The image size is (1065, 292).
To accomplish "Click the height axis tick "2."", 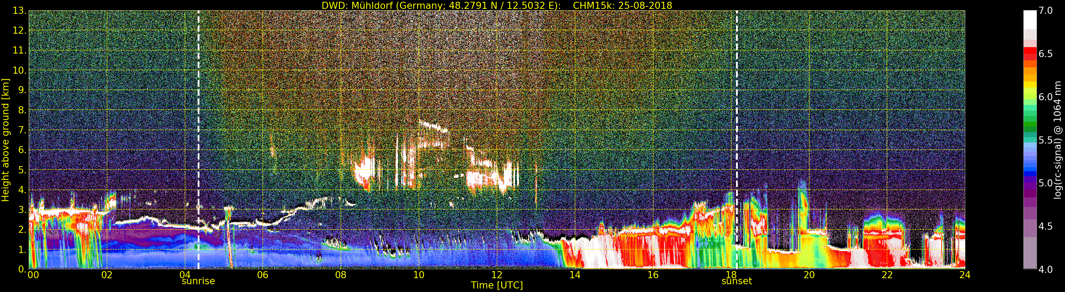I will (x=22, y=230).
